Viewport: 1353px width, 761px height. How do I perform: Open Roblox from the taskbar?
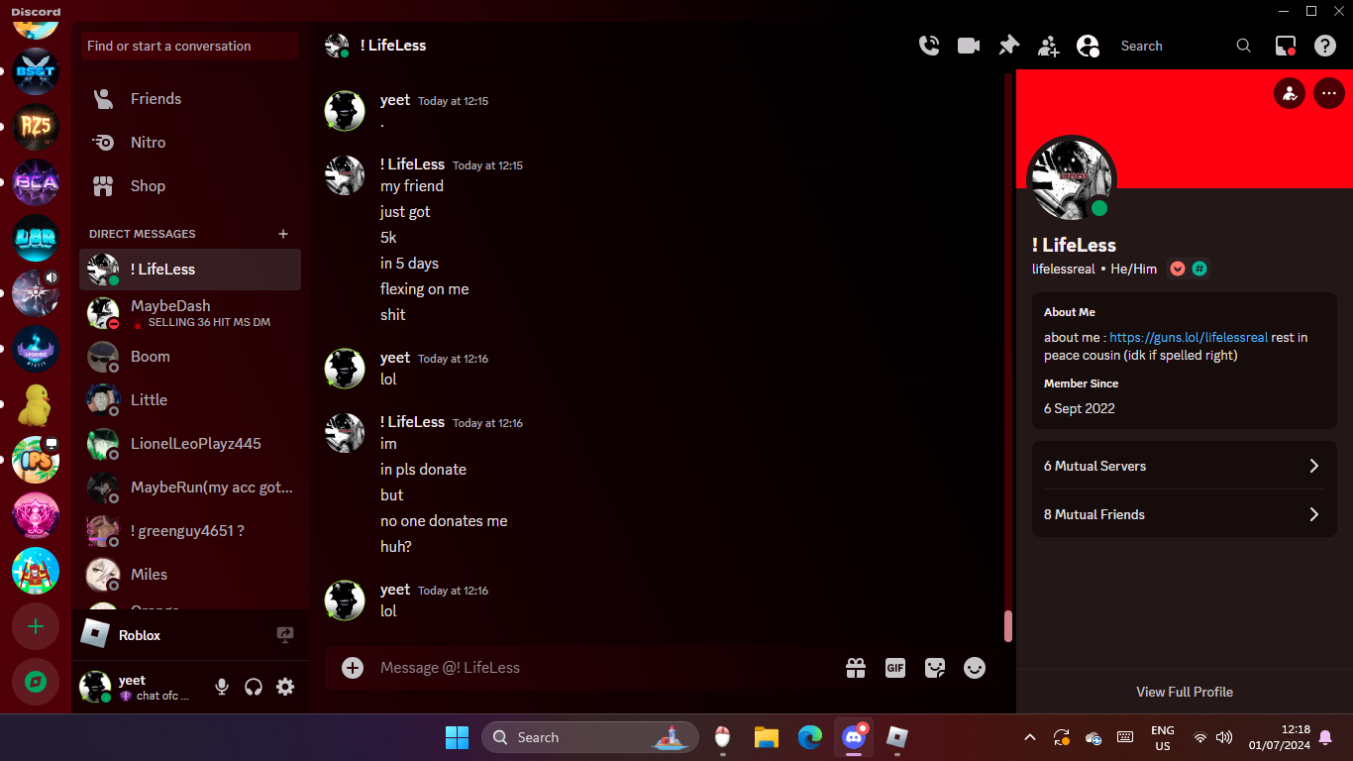point(897,737)
